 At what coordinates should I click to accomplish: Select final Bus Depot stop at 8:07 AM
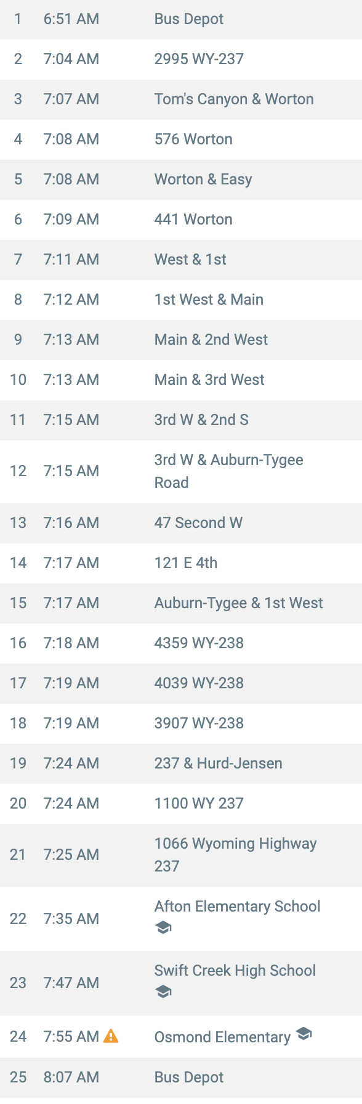point(181,1077)
